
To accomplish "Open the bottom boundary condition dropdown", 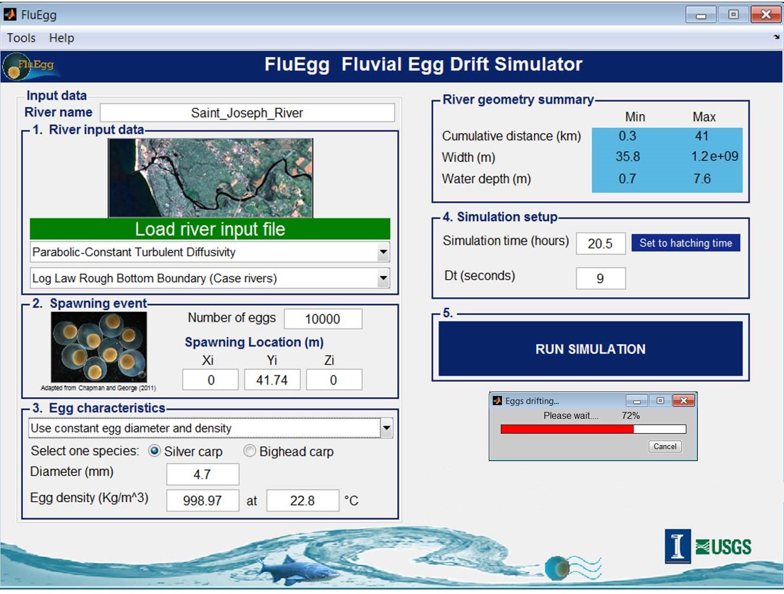I will click(383, 278).
